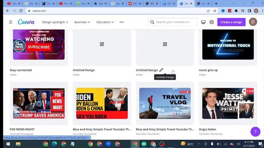The width and height of the screenshot is (264, 148).
Task: Click the 'Stay connected' title
Action: (21, 70)
